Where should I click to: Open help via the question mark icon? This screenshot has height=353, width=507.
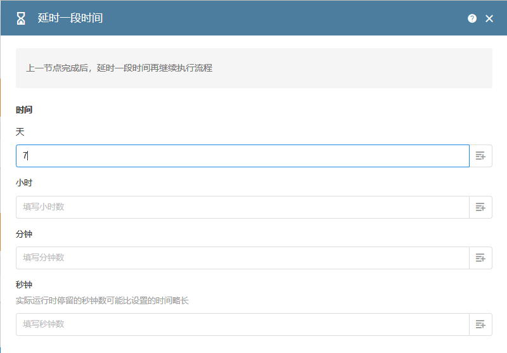coord(472,18)
